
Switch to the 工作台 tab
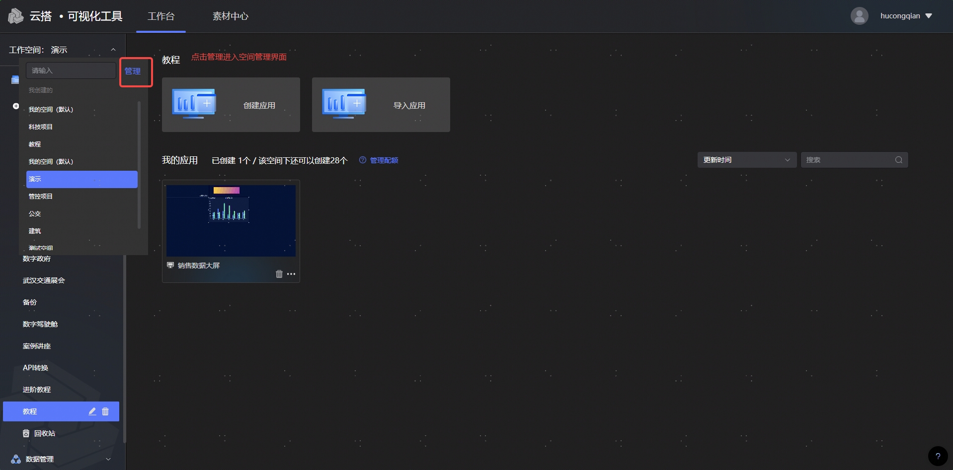click(x=161, y=16)
